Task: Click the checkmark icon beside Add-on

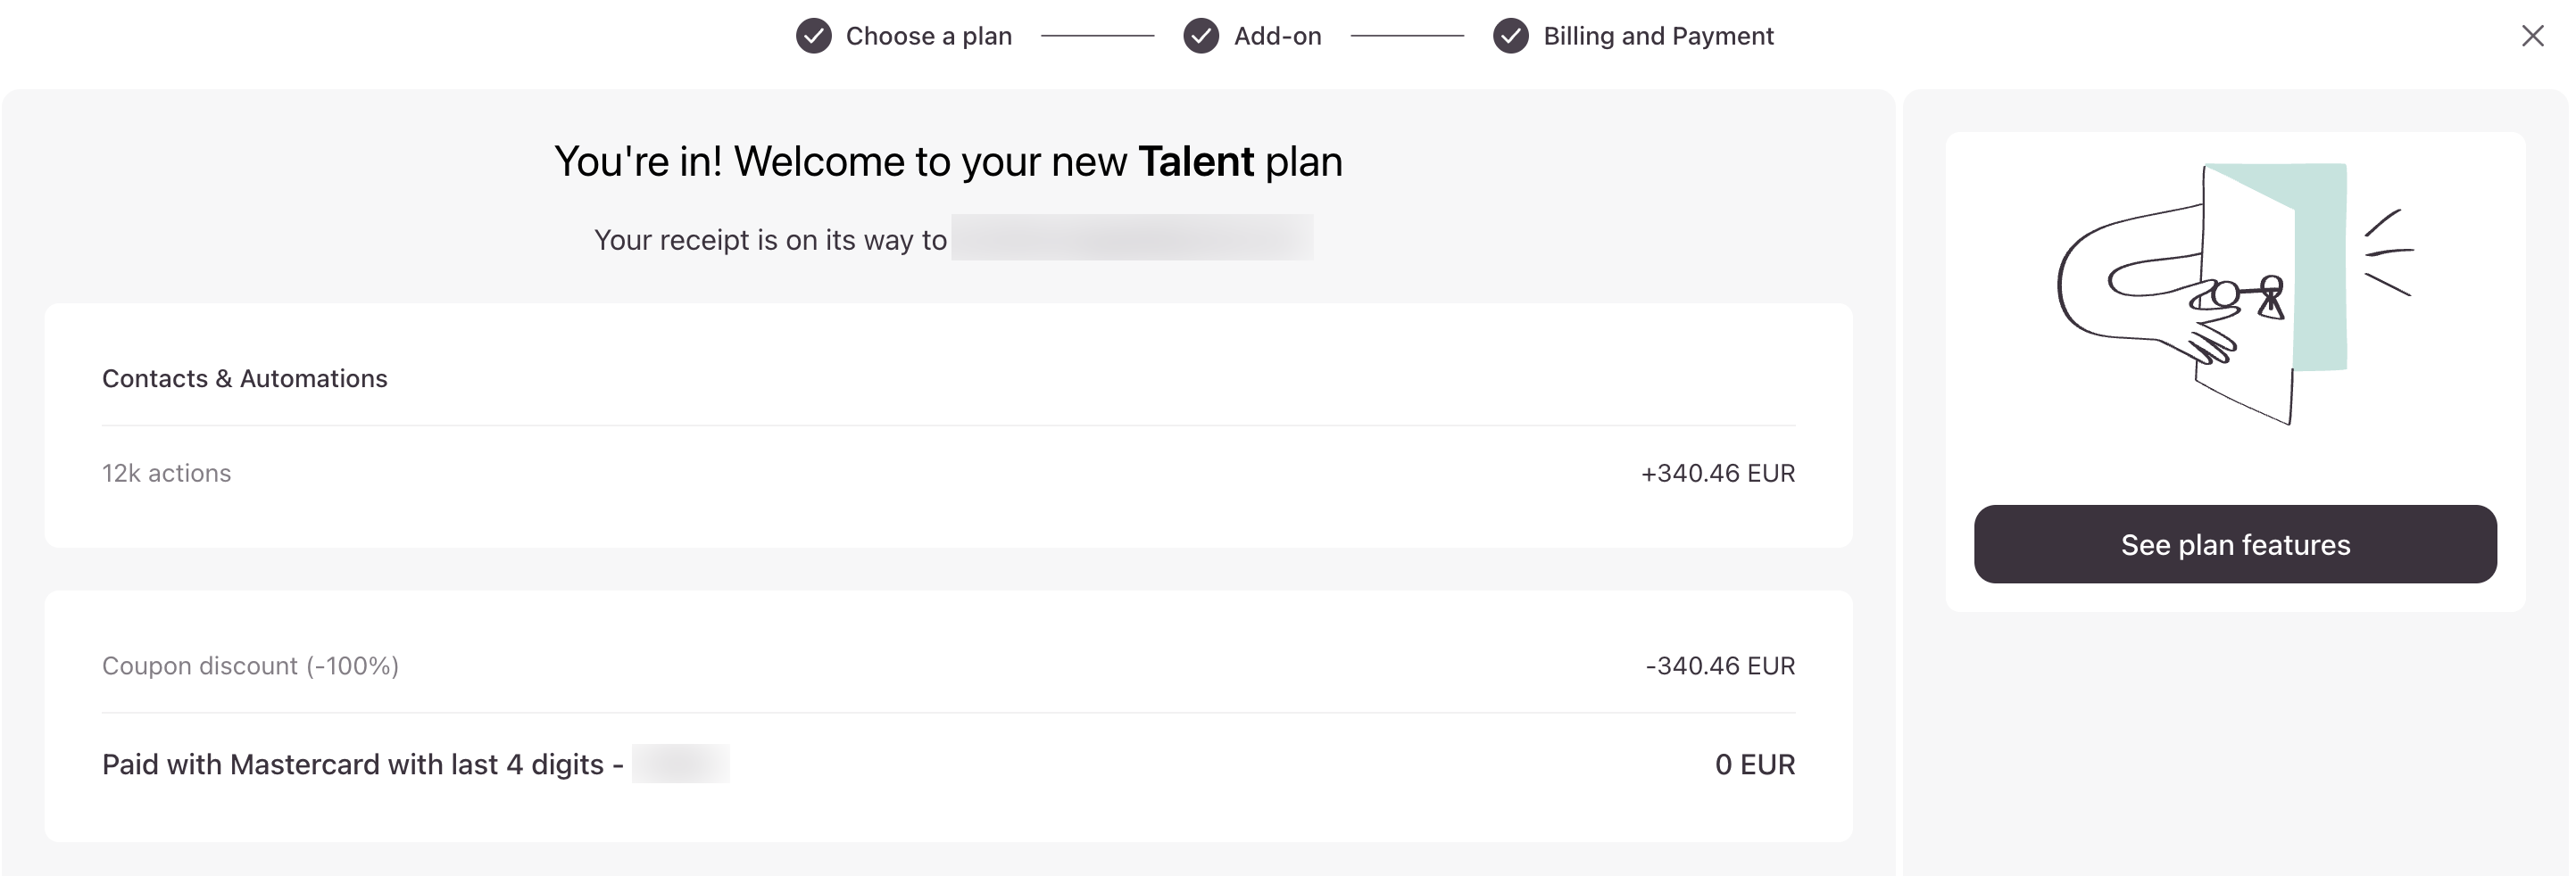Action: [1200, 36]
